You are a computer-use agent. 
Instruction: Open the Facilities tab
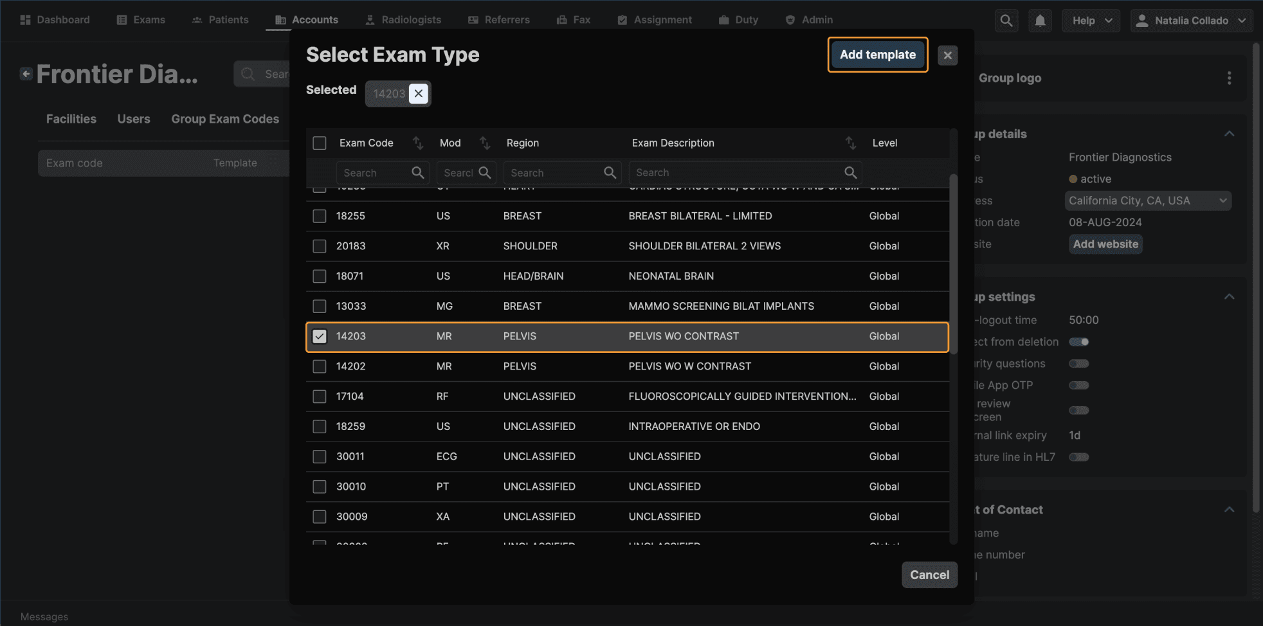click(71, 119)
